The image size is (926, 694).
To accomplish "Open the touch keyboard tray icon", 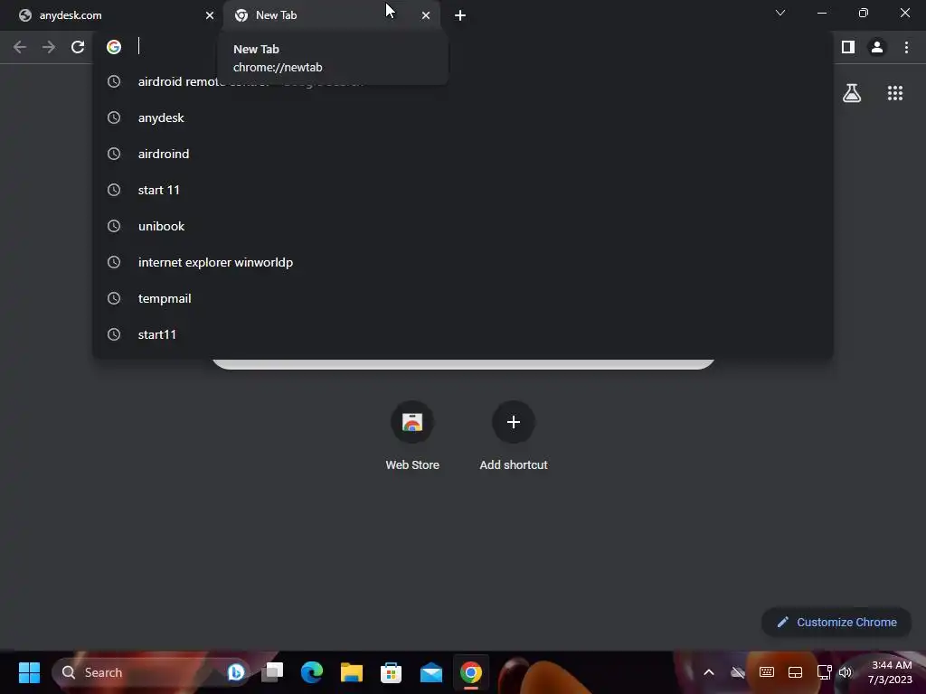I will [x=767, y=672].
